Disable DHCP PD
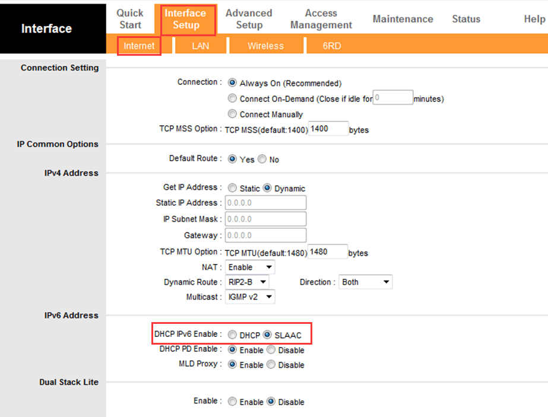The width and height of the screenshot is (548, 417). pyautogui.click(x=272, y=349)
